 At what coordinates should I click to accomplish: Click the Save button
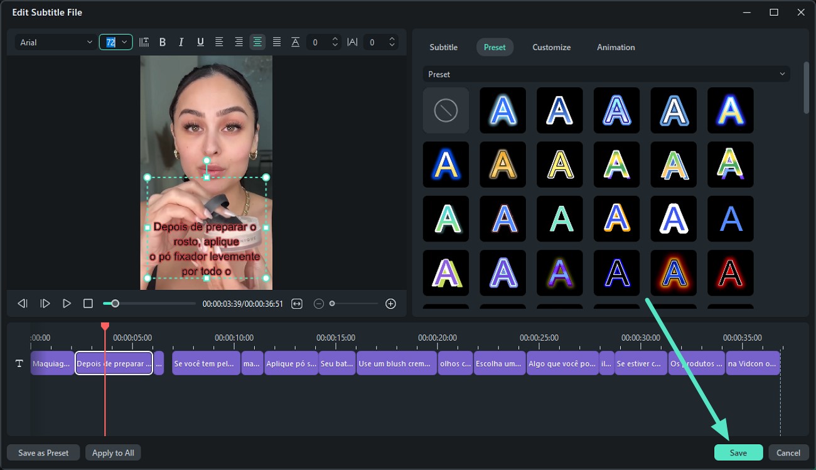click(738, 452)
